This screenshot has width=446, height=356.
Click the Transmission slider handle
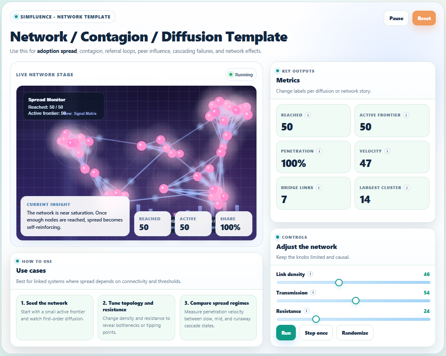tap(356, 301)
